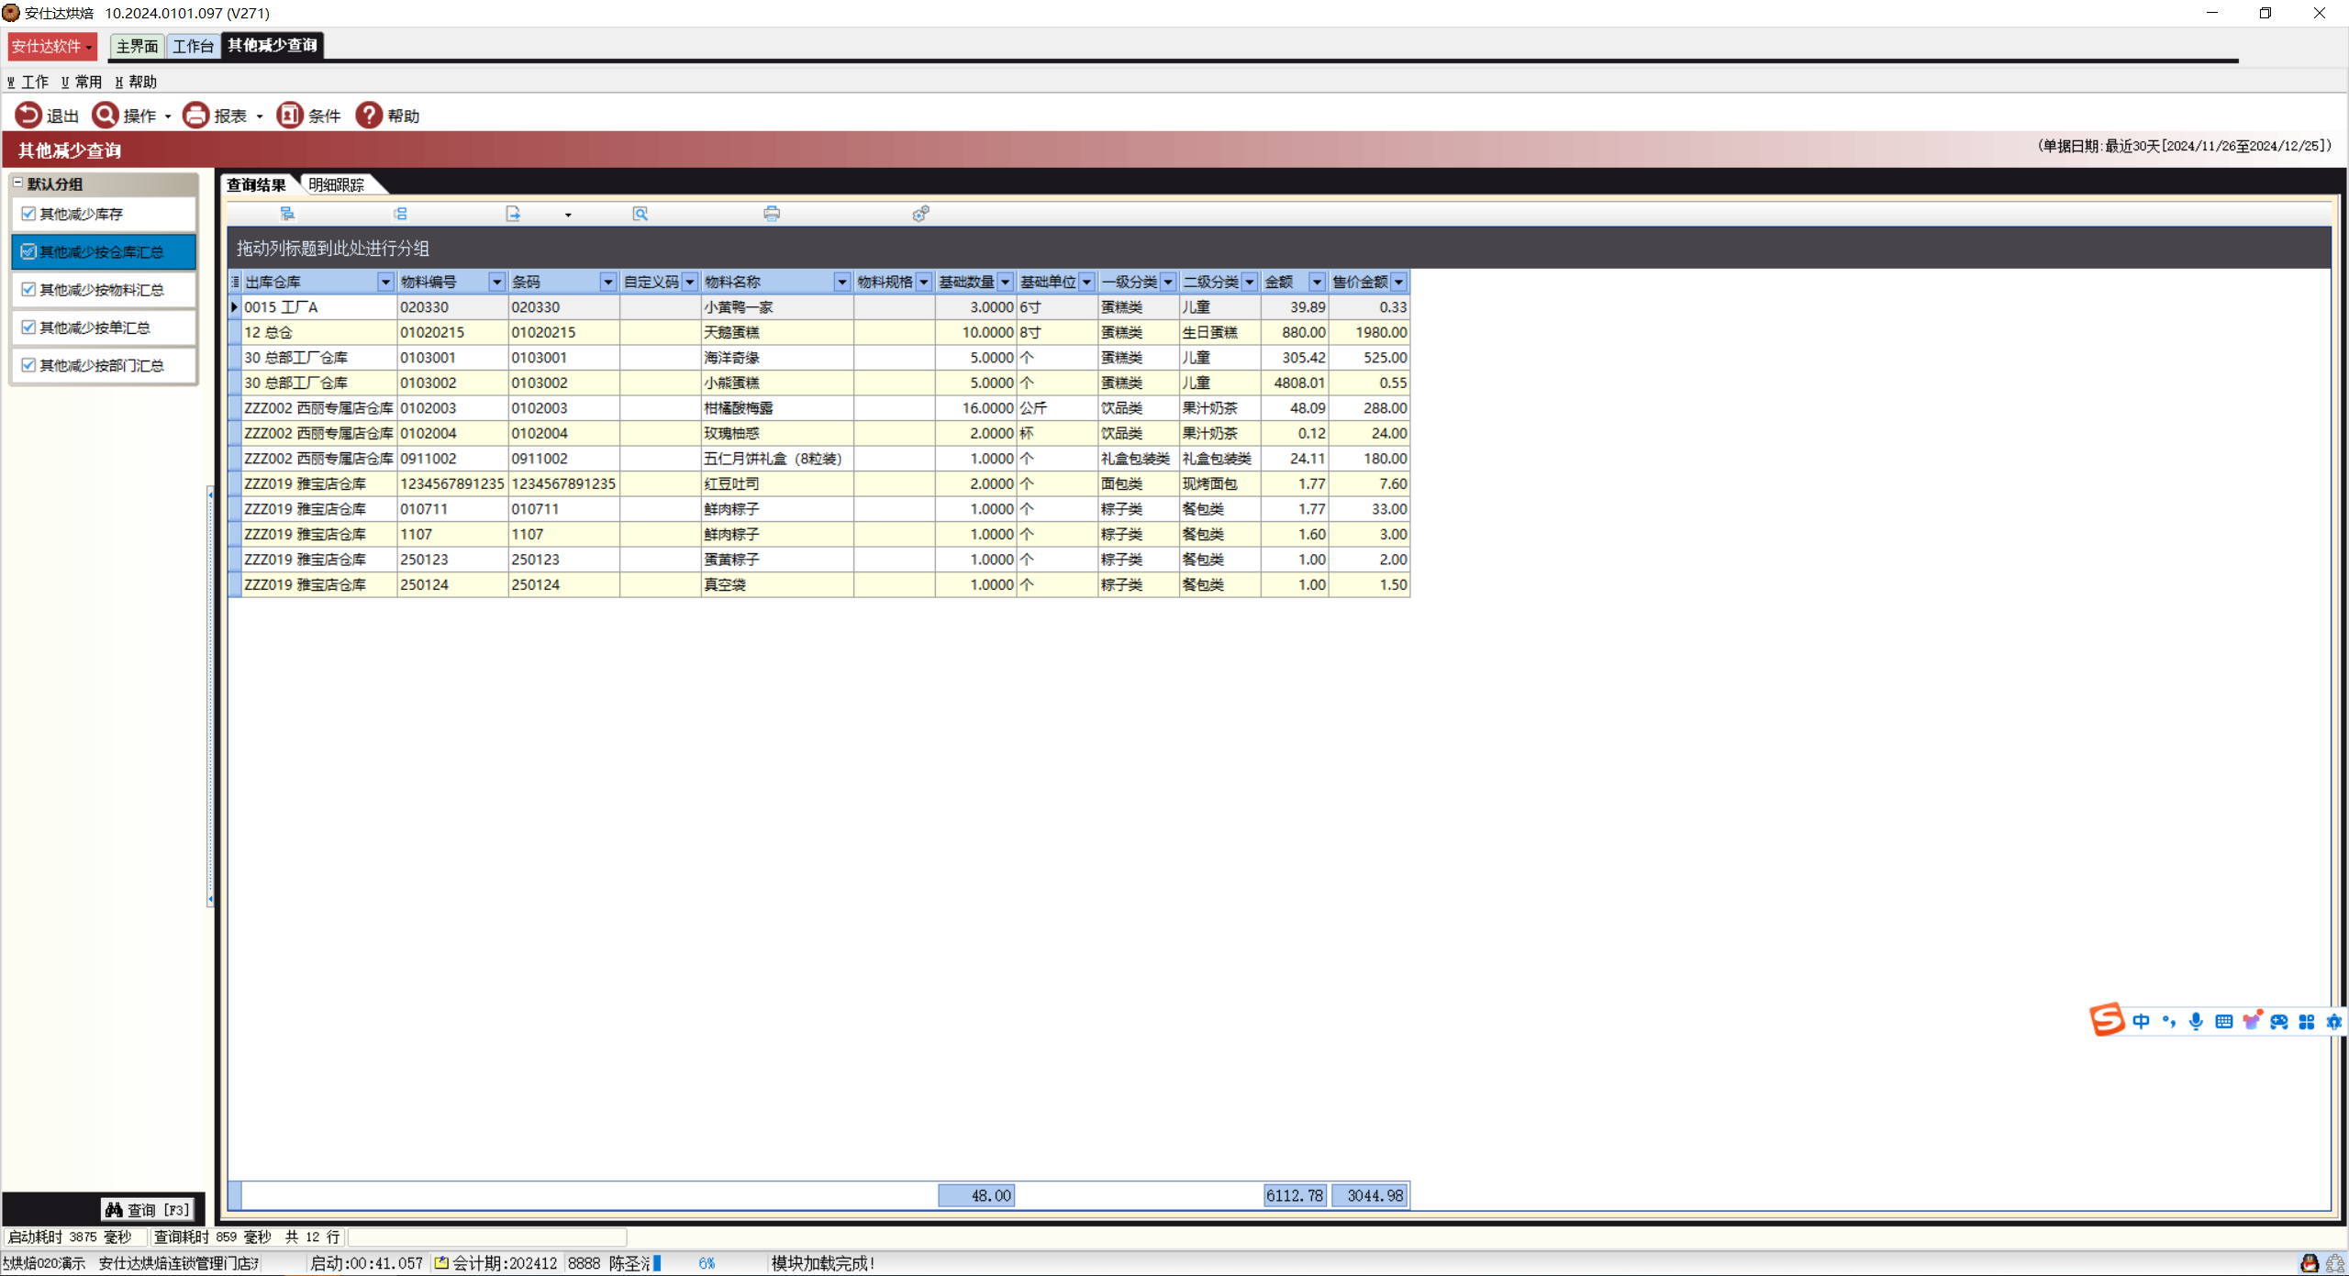Open 物料名称 column filter dropdown
This screenshot has height=1276, width=2349.
click(841, 283)
